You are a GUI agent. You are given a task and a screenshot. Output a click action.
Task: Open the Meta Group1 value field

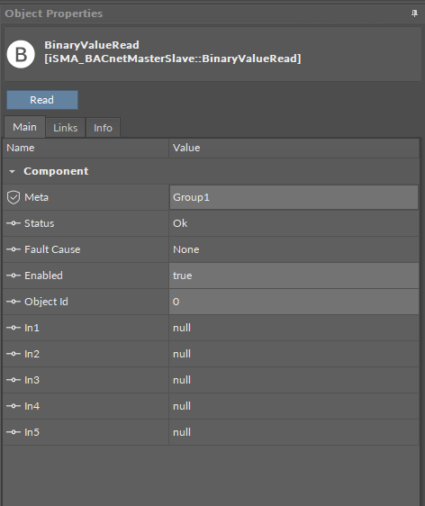[x=294, y=197]
